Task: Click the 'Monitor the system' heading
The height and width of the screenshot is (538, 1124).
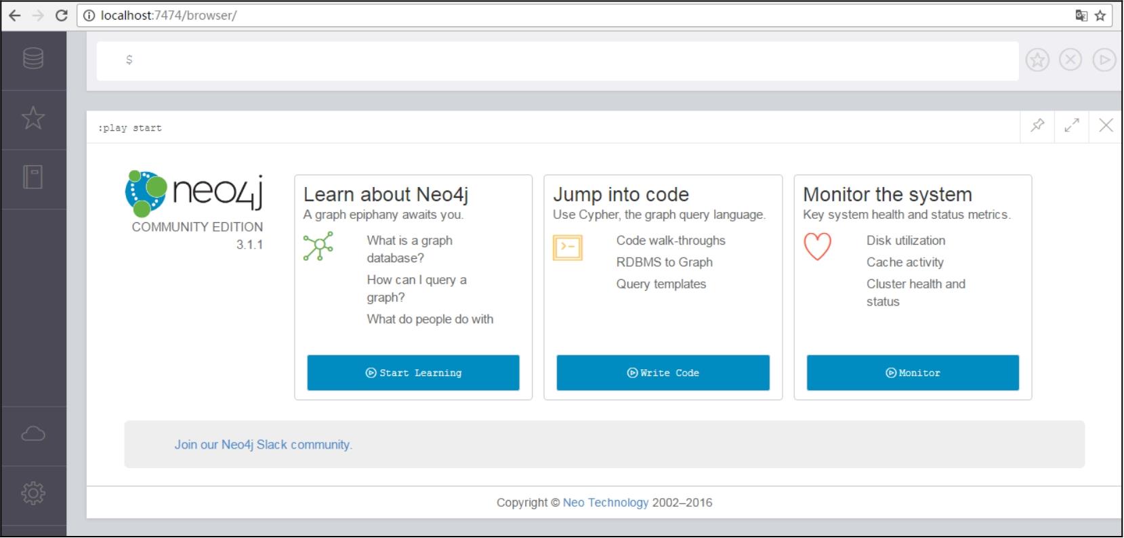Action: click(888, 194)
